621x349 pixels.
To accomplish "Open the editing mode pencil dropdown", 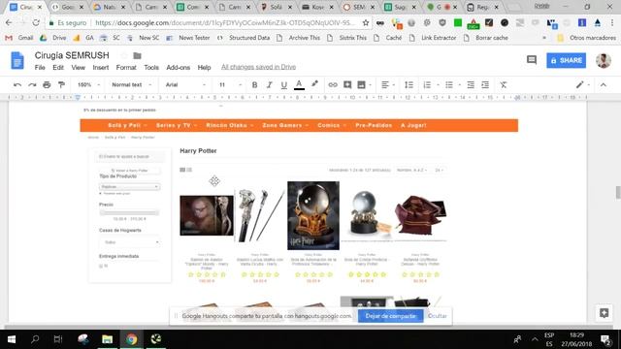I will pyautogui.click(x=583, y=84).
